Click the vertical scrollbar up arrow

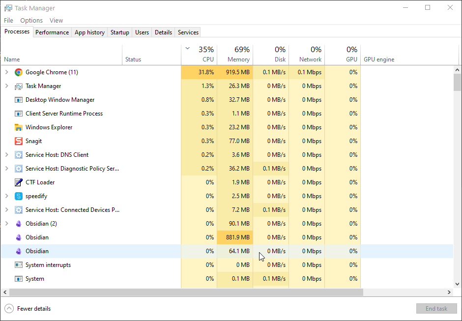(x=457, y=70)
